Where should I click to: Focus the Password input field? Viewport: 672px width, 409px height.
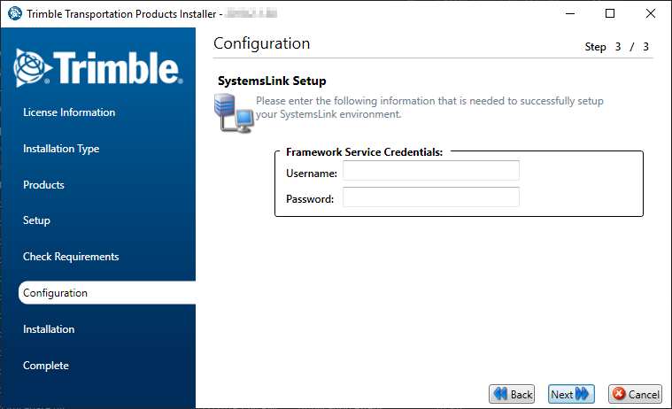coord(430,198)
